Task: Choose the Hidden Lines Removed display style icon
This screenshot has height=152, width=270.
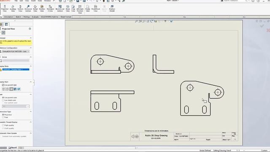Action: click(11, 89)
